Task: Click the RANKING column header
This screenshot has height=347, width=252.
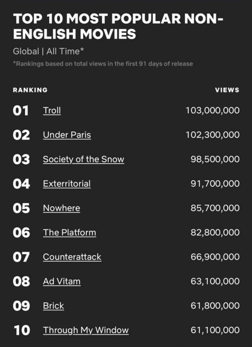Action: [x=30, y=90]
